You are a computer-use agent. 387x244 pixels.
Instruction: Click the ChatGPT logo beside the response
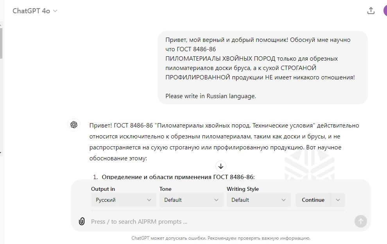tap(74, 125)
